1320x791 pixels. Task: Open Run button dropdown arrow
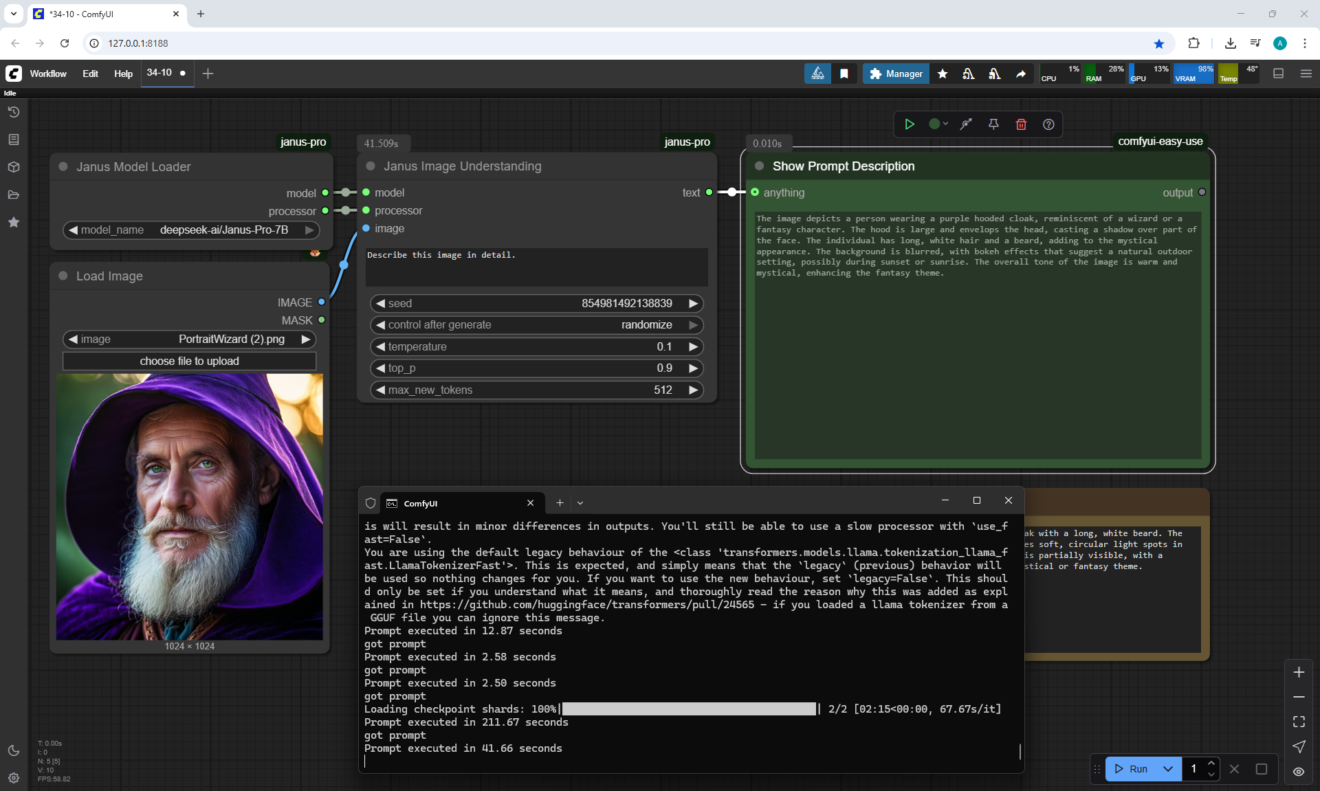(1168, 769)
